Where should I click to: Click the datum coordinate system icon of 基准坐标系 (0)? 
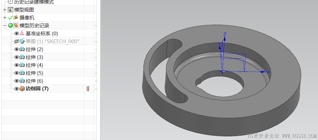[x=22, y=33]
